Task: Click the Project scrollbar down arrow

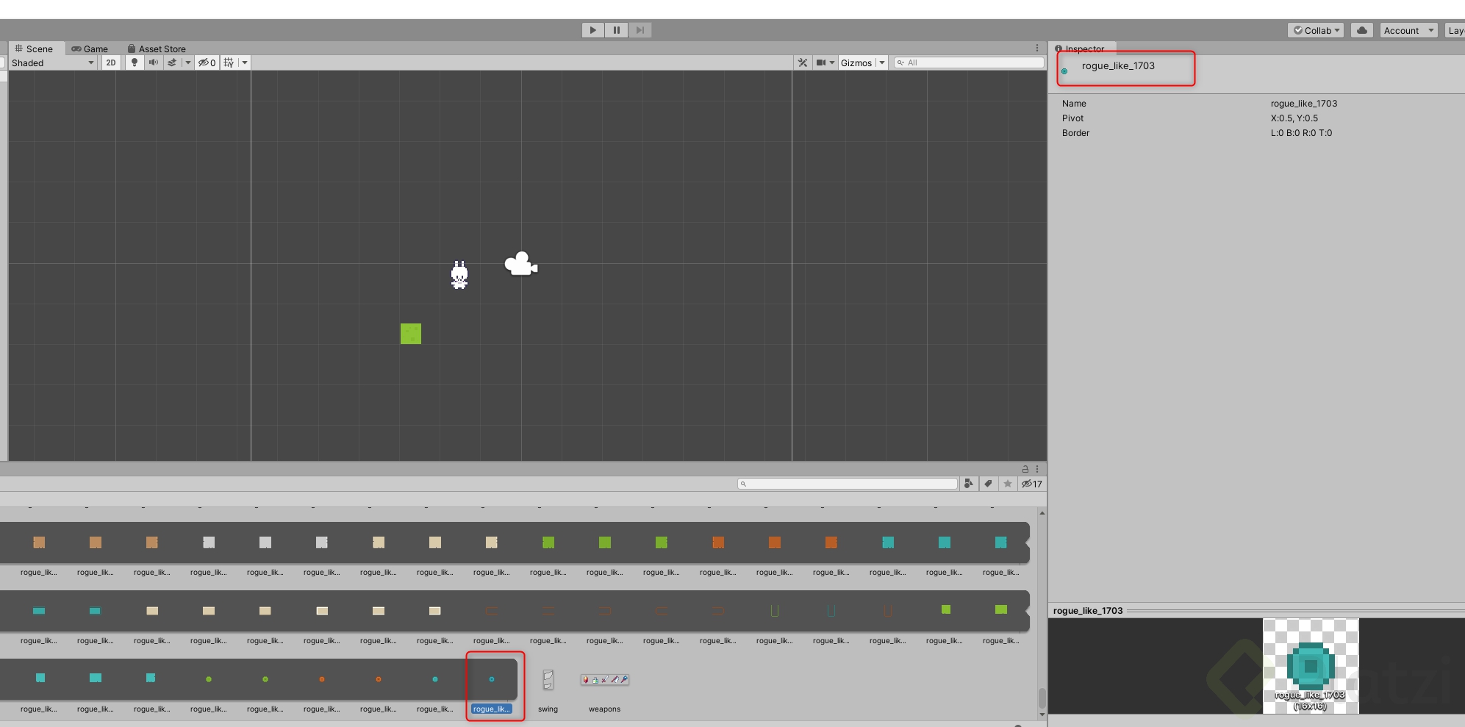Action: tap(1042, 715)
